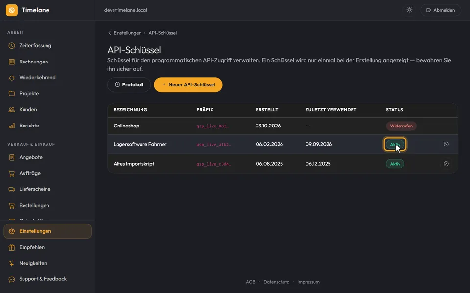The width and height of the screenshot is (470, 293).
Task: Open the AGB footer link
Action: [x=251, y=282]
